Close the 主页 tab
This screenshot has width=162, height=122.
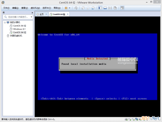coord(46,14)
